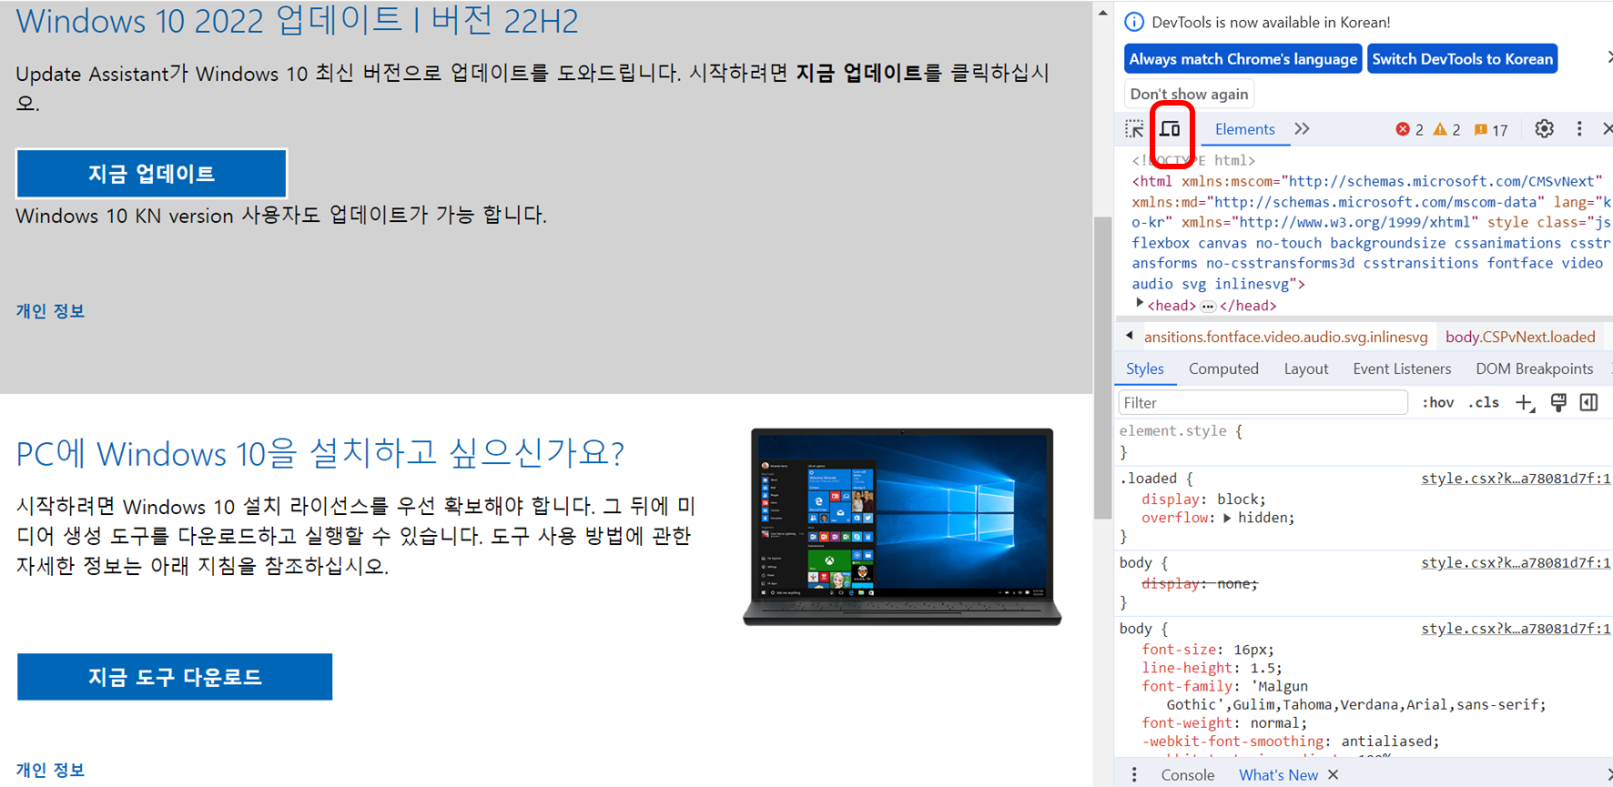Image resolution: width=1613 pixels, height=787 pixels.
Task: Click Don't show again button
Action: pyautogui.click(x=1189, y=94)
